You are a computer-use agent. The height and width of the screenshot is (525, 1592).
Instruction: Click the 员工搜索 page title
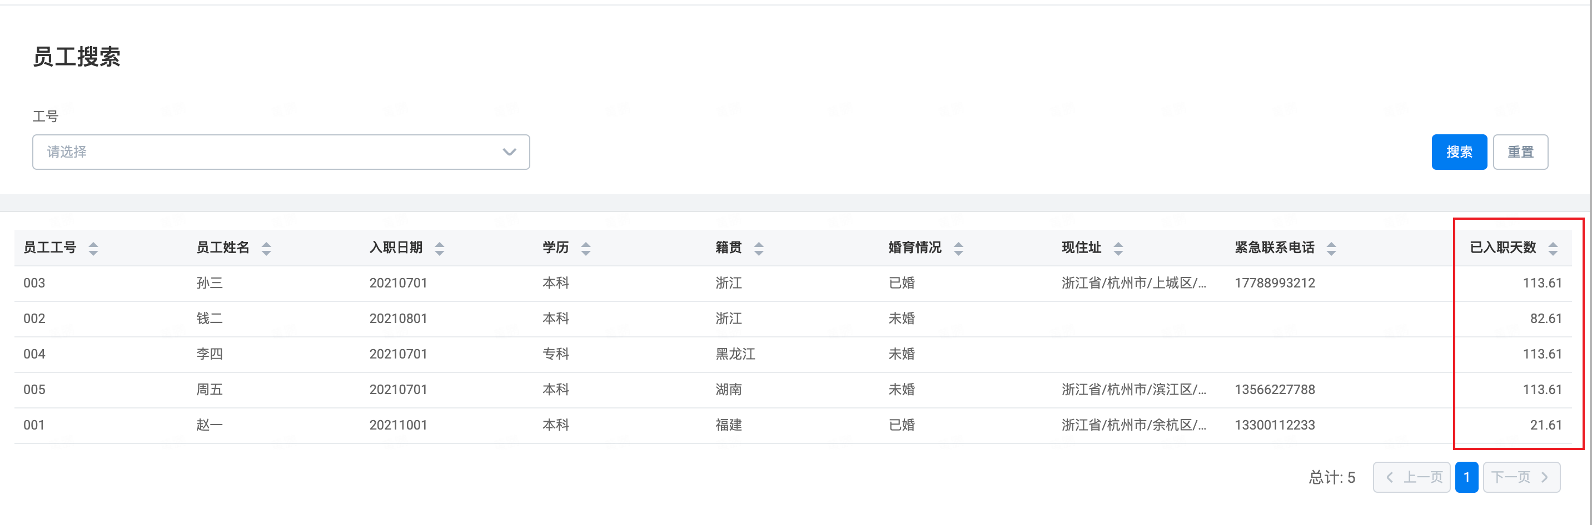pos(77,57)
